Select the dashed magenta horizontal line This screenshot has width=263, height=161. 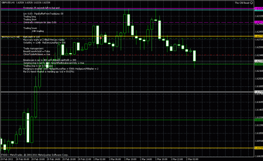tap(128, 22)
